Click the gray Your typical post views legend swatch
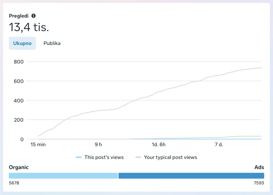Viewport: 273px width, 195px height. (138, 157)
